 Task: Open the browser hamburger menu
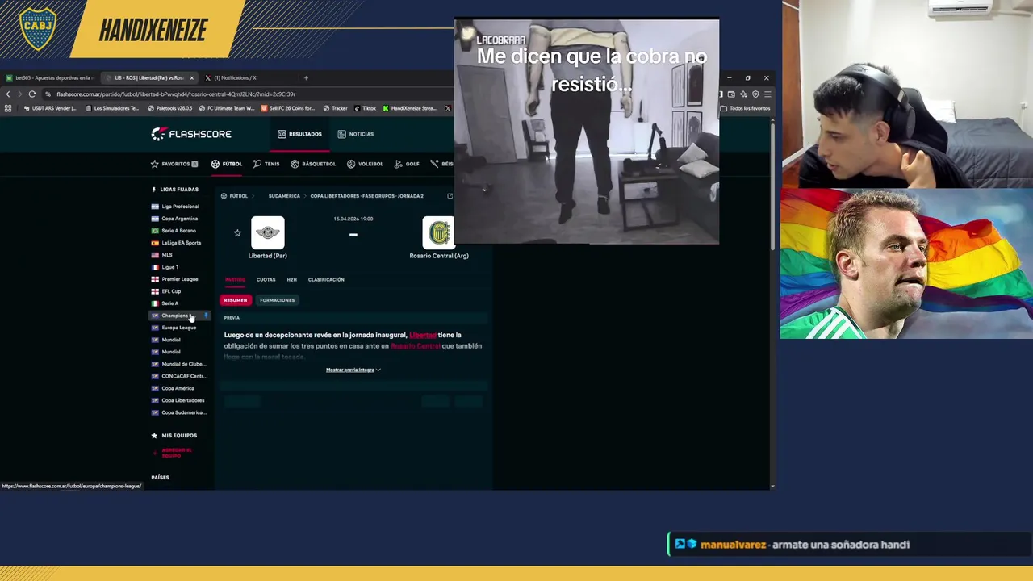coord(767,94)
